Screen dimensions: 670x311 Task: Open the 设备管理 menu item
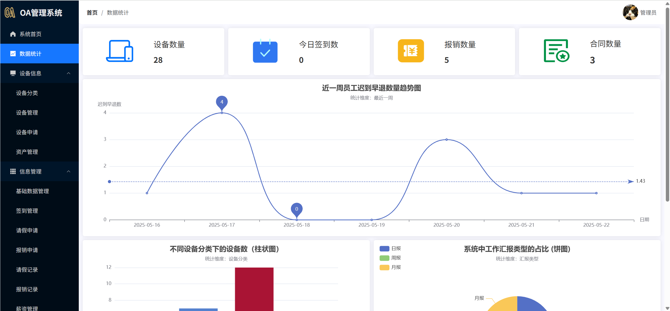[x=27, y=113]
